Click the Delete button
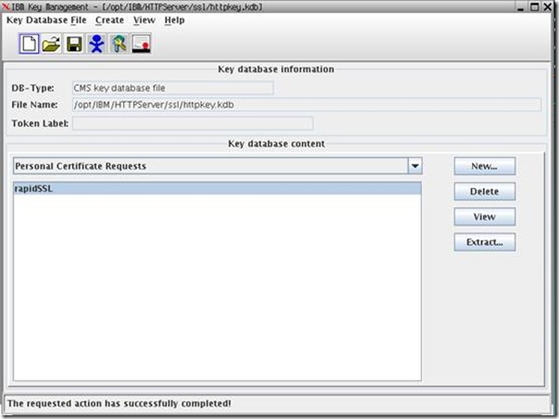Image resolution: width=559 pixels, height=419 pixels. point(484,192)
